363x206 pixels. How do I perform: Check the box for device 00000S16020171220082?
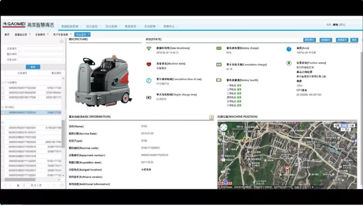(x=3, y=88)
